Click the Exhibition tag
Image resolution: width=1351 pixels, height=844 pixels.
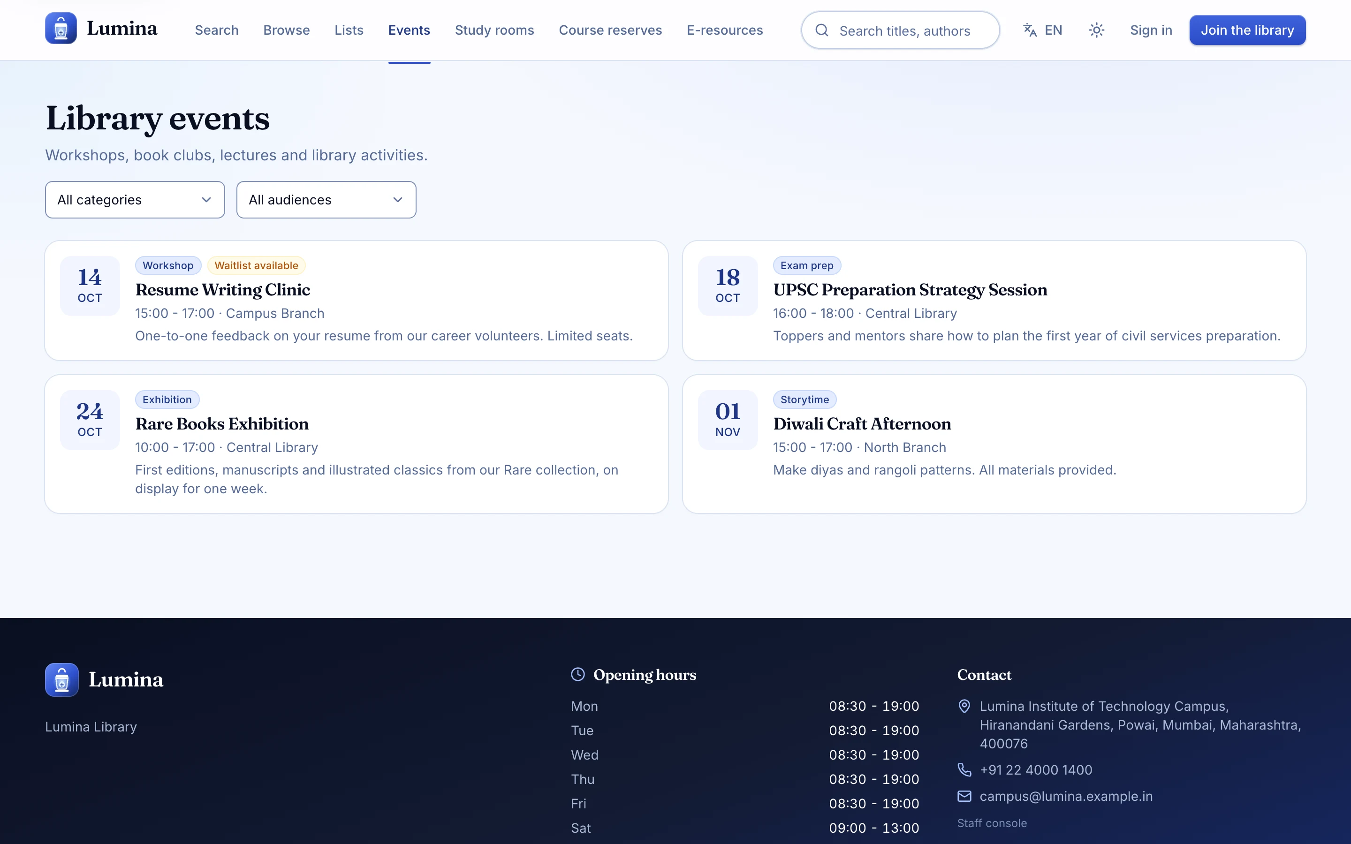167,399
